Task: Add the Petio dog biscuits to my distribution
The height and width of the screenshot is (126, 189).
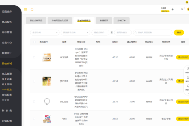Action: coord(182,119)
